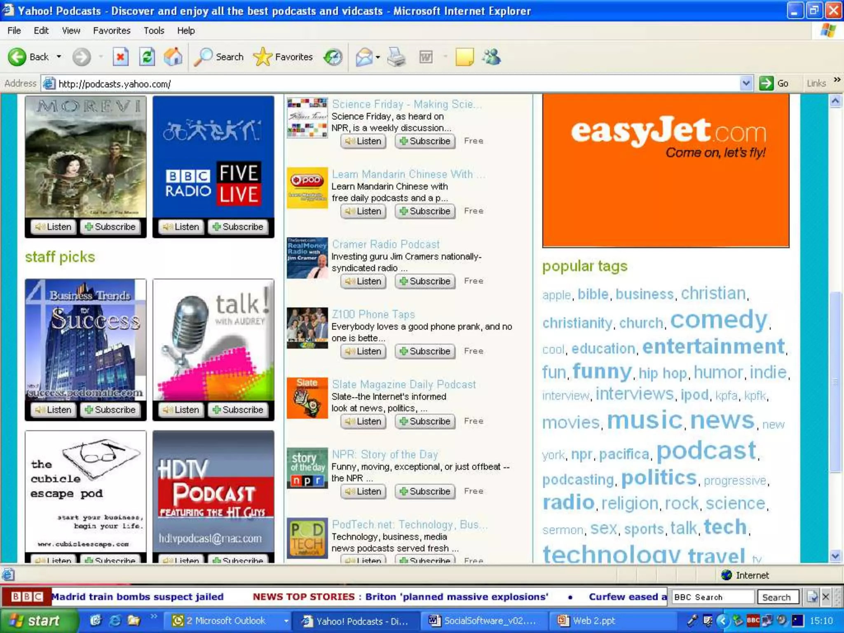Open the History toolbar icon
The image size is (844, 633).
(x=333, y=57)
